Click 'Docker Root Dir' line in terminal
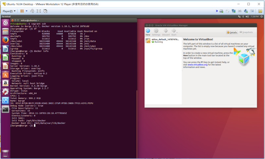Image resolution: width=265 pixels, height=159 pixels. coord(38,123)
